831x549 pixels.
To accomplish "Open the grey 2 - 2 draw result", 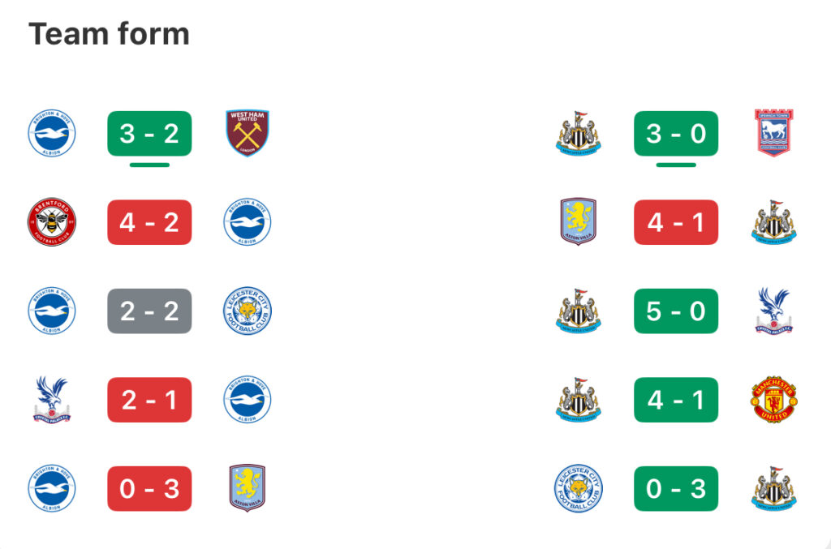I will pos(149,311).
